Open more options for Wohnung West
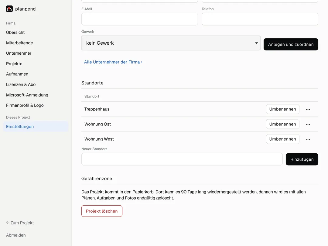The image size is (328, 246). 308,139
